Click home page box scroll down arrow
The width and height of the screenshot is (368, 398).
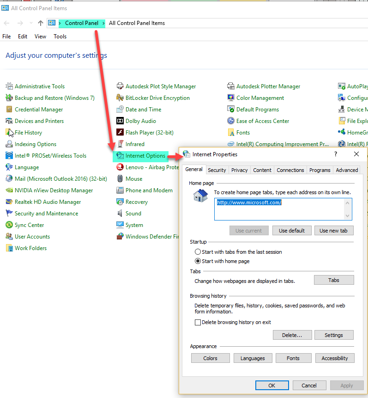(x=348, y=216)
